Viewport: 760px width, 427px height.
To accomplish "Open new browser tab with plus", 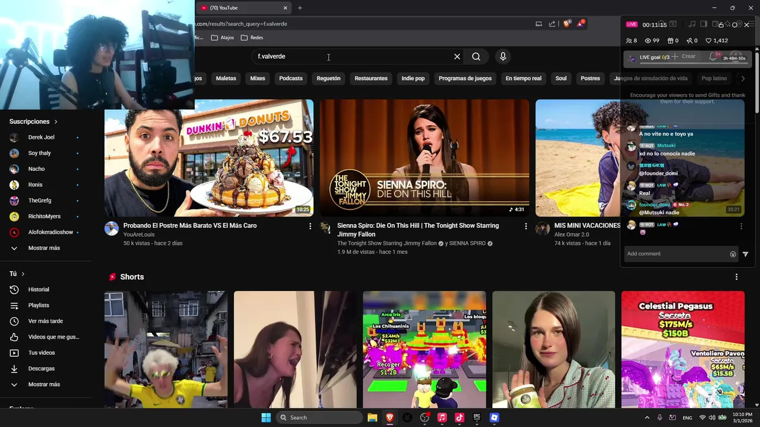I will click(x=300, y=8).
